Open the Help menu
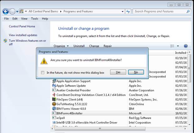The image size is (194, 133). [45, 19]
